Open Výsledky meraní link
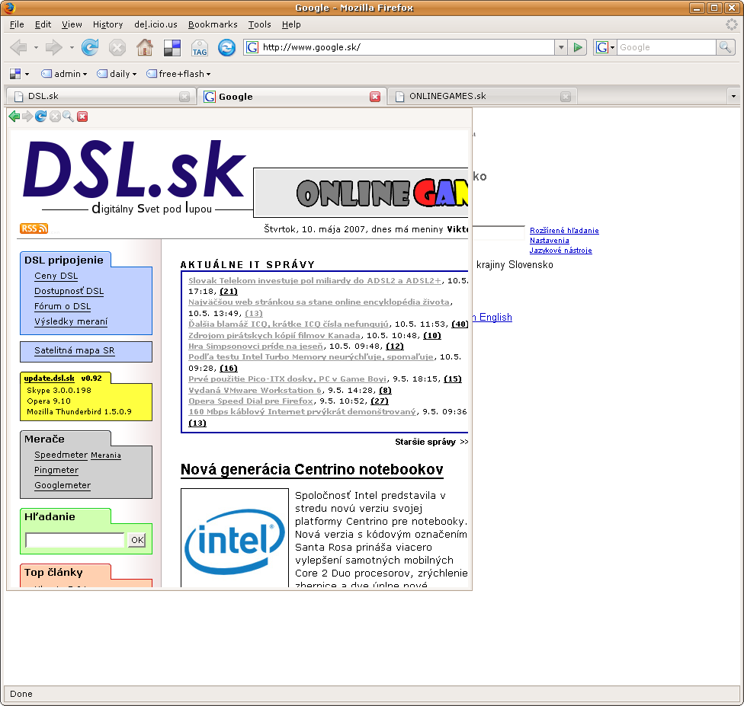 (71, 321)
